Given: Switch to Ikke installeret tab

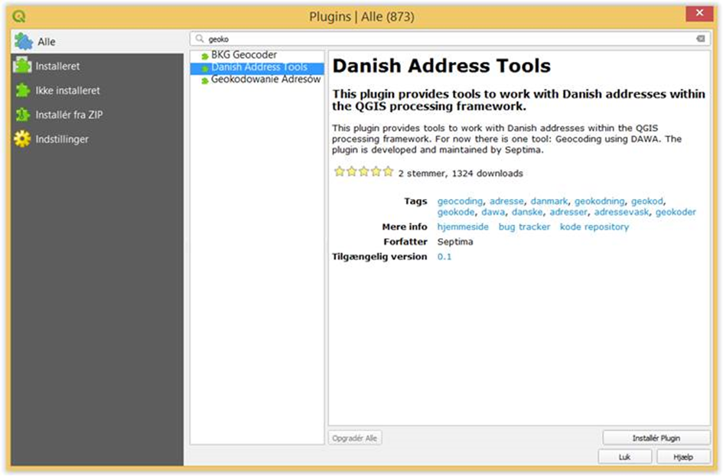Looking at the screenshot, I should point(97,90).
